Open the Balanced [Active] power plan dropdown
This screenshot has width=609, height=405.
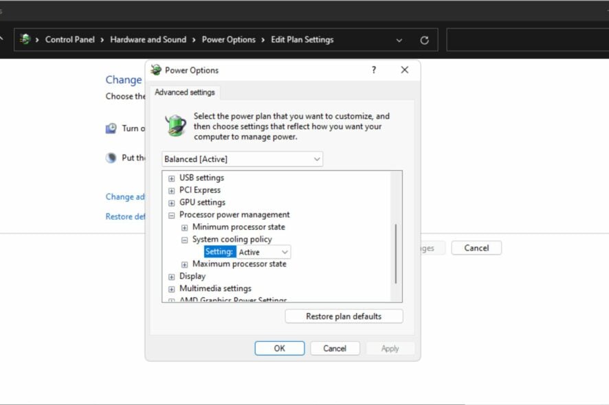[x=242, y=159]
